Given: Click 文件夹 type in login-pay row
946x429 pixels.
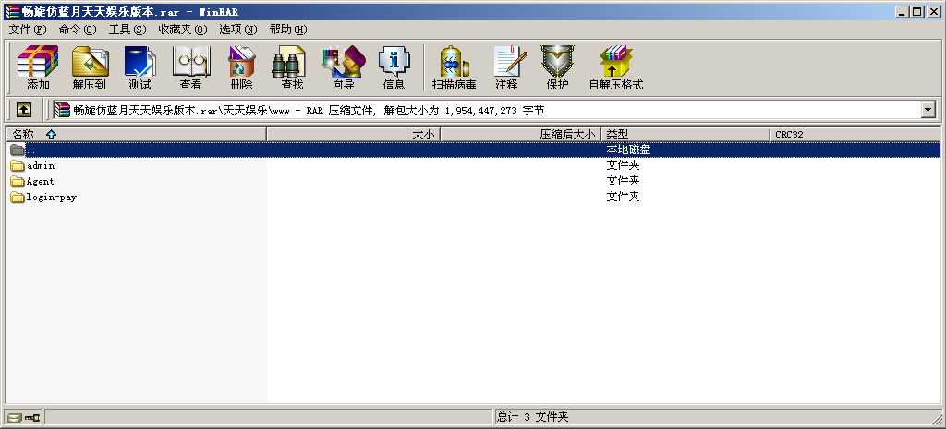Looking at the screenshot, I should point(623,197).
